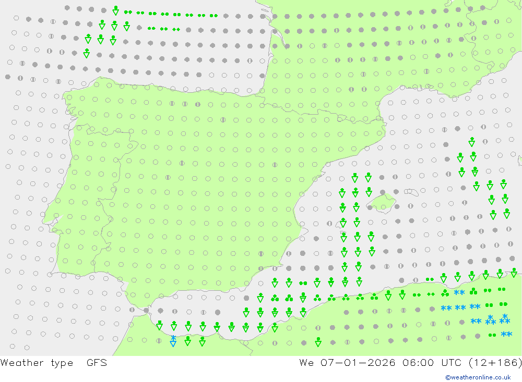This screenshot has height=382, width=522.
Task: Click Mallorca island on the map
Action: click(383, 203)
